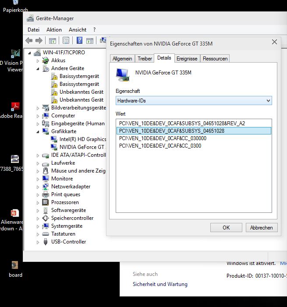Viewport: 287px width, 307px height.
Task: Select the first Unbekanntes Gerät entry
Action: pyautogui.click(x=81, y=92)
